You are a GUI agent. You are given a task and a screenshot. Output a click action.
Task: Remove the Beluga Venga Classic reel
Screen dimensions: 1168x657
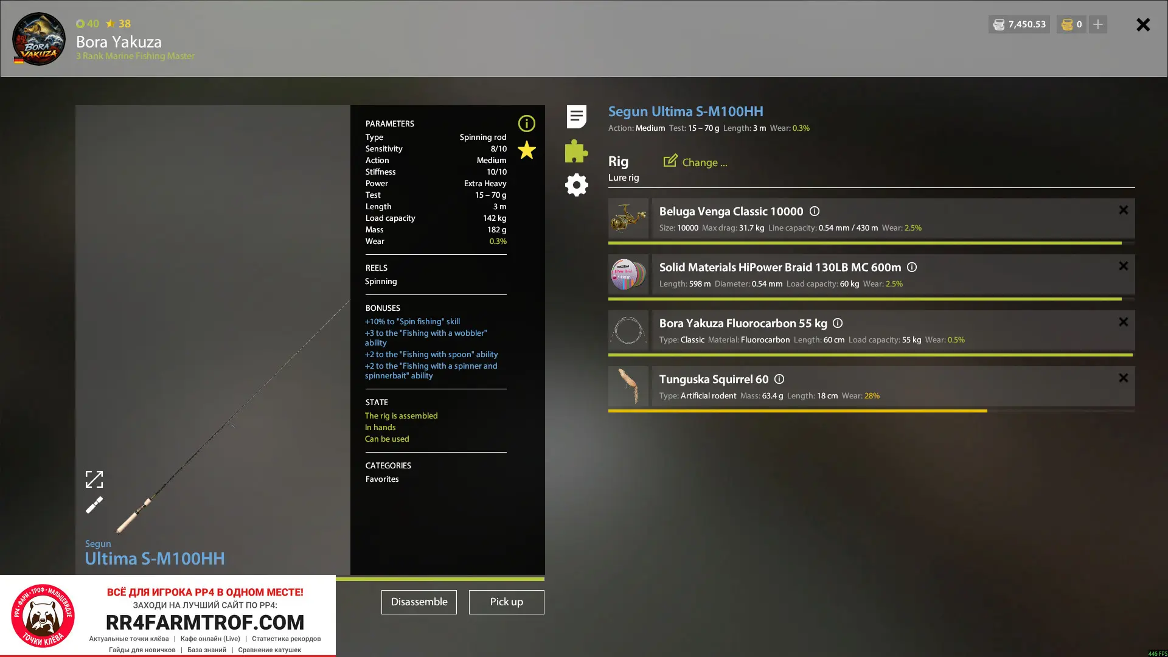pyautogui.click(x=1124, y=210)
